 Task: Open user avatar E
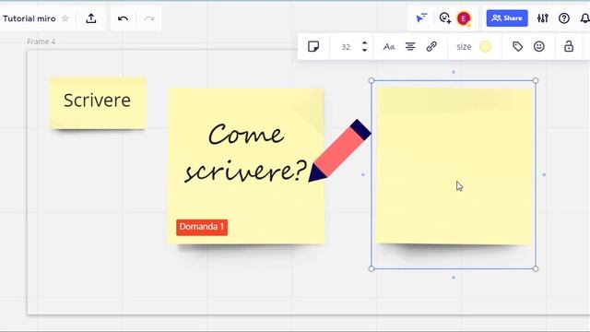tap(464, 18)
